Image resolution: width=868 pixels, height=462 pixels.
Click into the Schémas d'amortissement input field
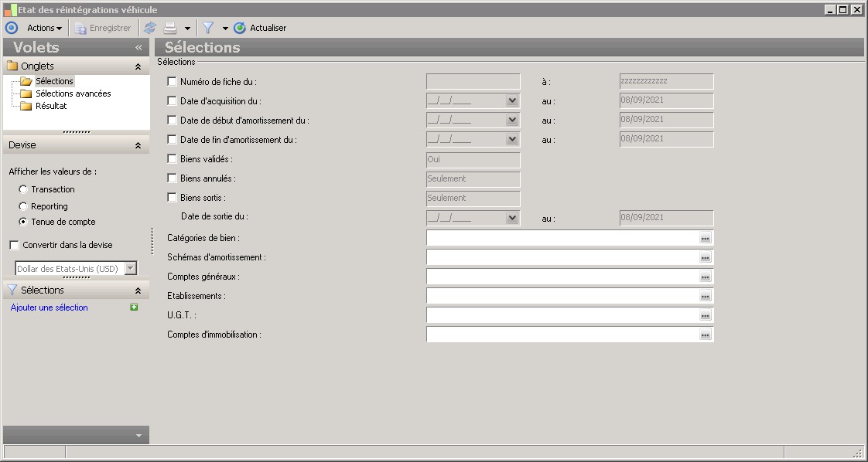pyautogui.click(x=561, y=257)
